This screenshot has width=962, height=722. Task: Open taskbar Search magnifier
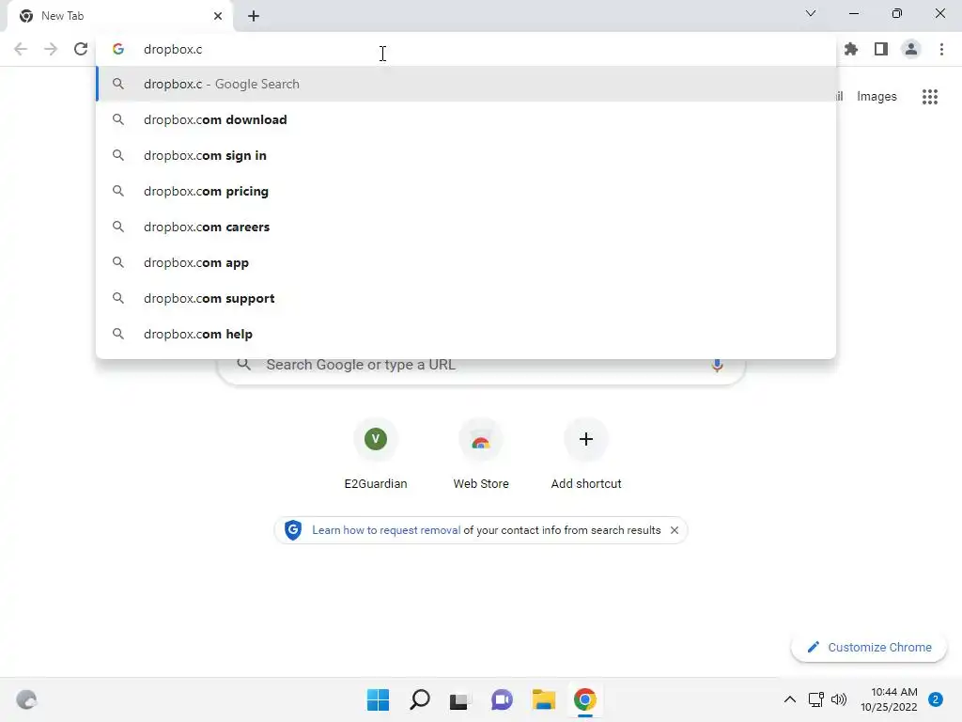[420, 699]
